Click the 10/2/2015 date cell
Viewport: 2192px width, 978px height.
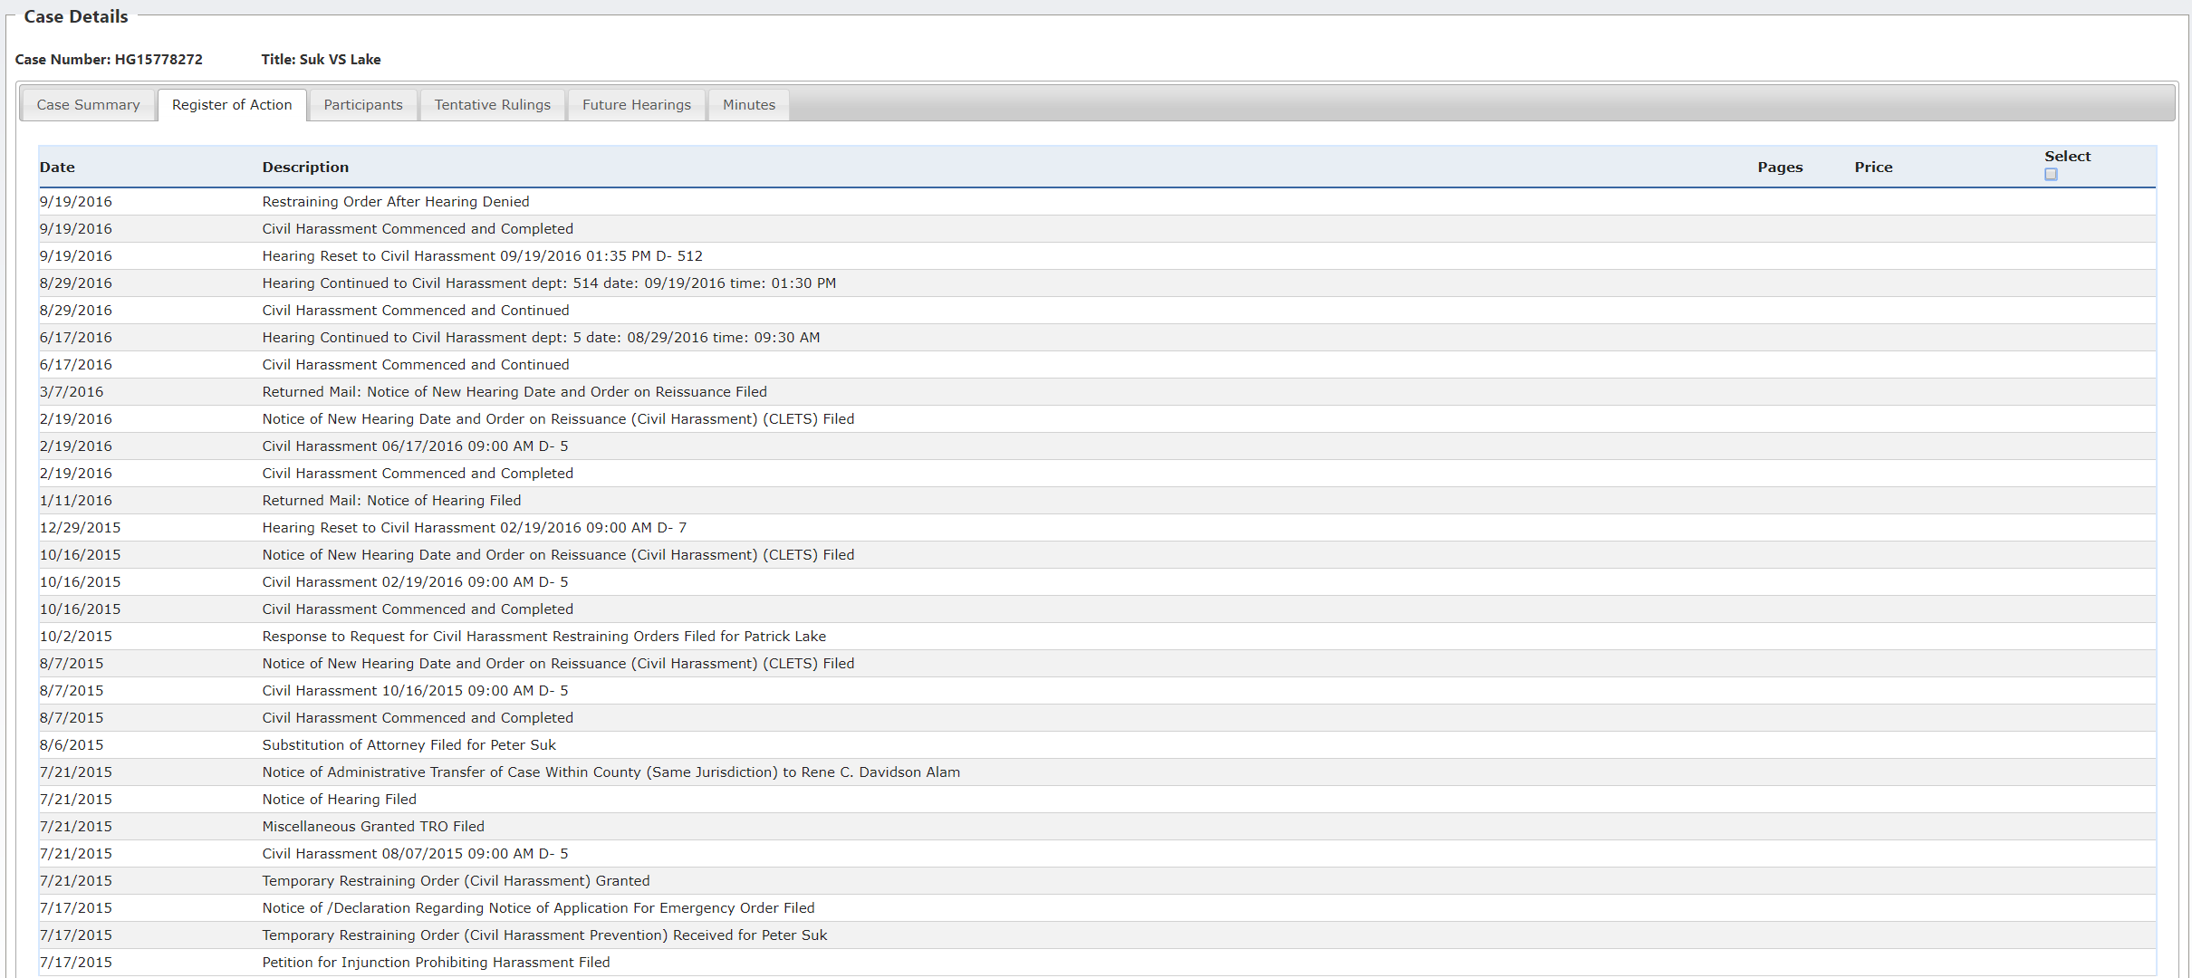[76, 637]
